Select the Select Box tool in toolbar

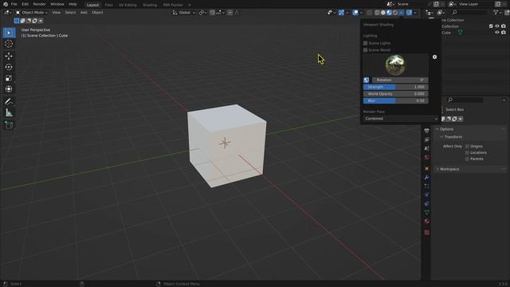pos(9,33)
